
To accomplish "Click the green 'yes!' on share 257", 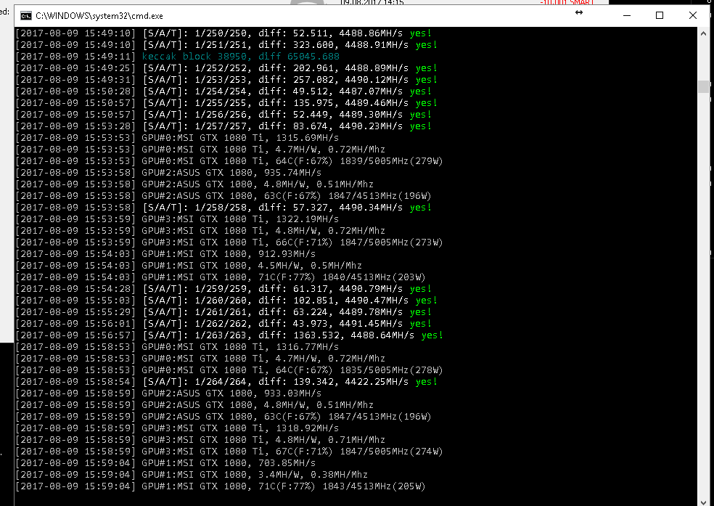I will point(420,126).
